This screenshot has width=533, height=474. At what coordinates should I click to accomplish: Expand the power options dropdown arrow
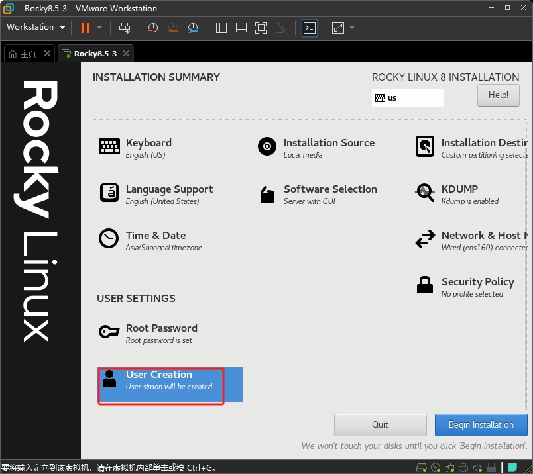click(x=99, y=28)
